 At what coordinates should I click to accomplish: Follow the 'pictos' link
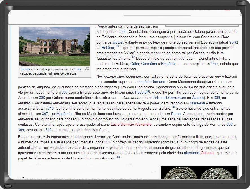click(118, 42)
